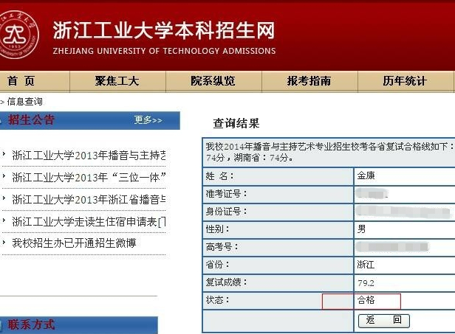Click the 复试成绩 label cell

278,282
